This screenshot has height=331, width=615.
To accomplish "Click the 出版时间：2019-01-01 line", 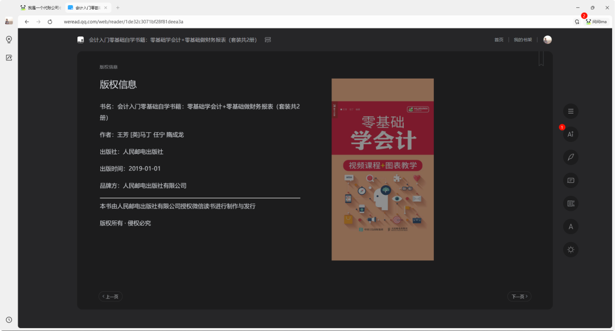I will (130, 169).
